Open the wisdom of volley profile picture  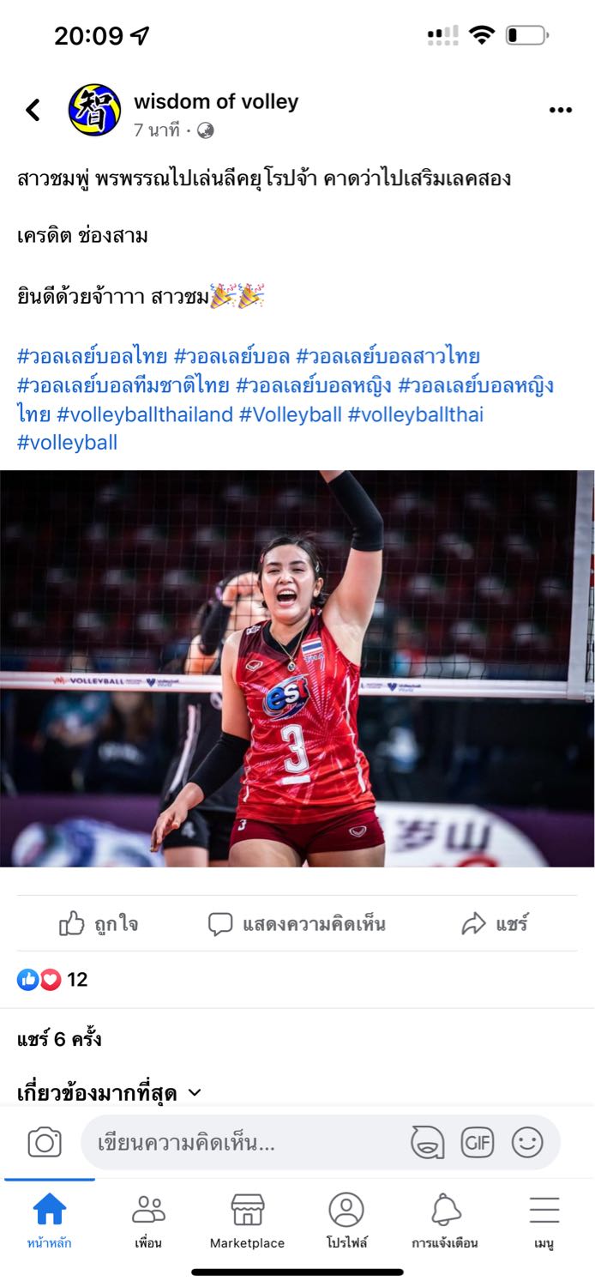point(94,110)
